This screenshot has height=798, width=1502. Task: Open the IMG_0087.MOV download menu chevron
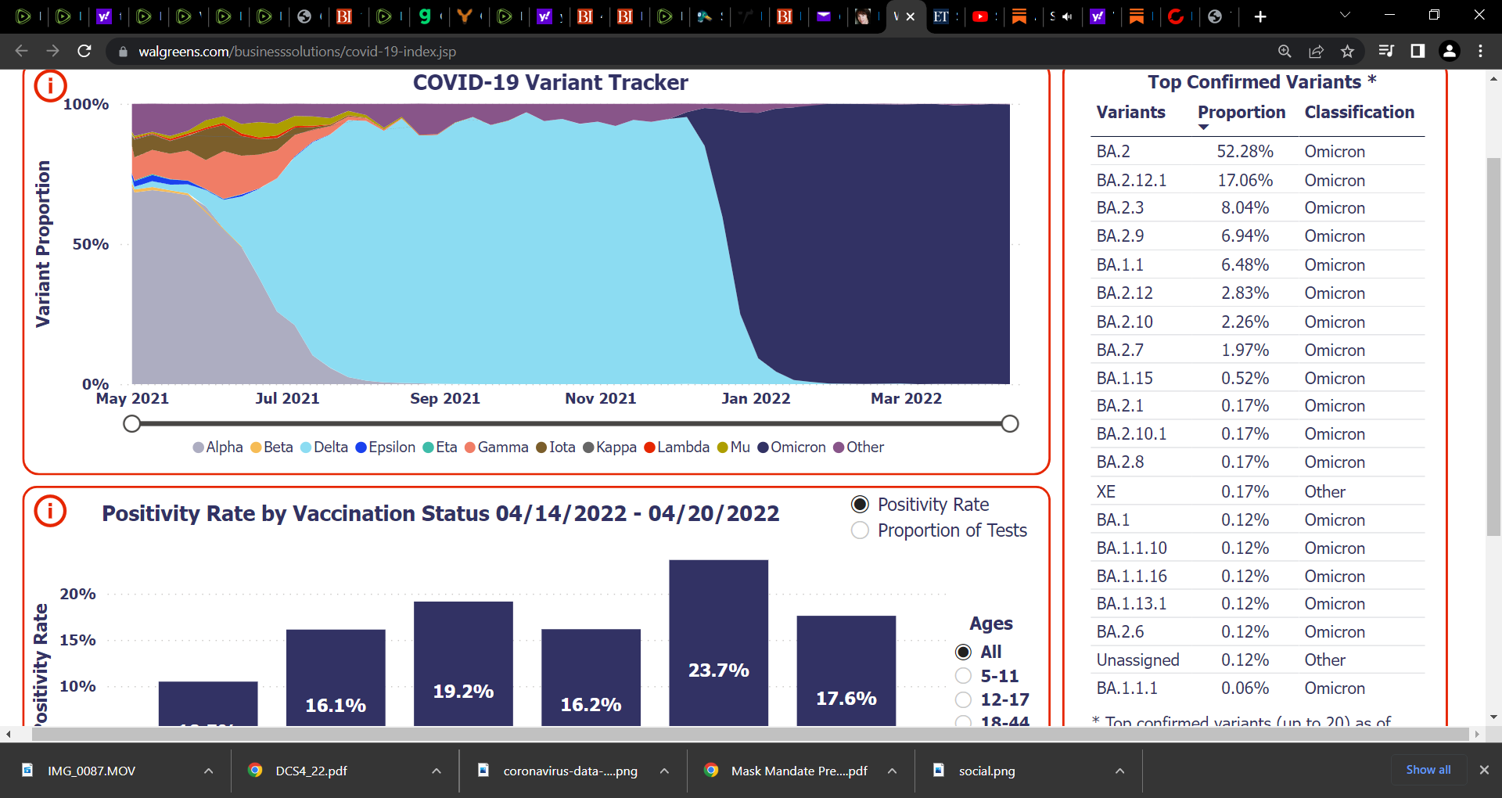pyautogui.click(x=208, y=771)
